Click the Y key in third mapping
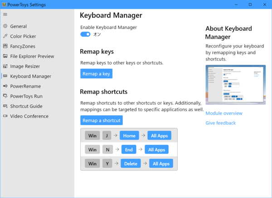 click(107, 163)
